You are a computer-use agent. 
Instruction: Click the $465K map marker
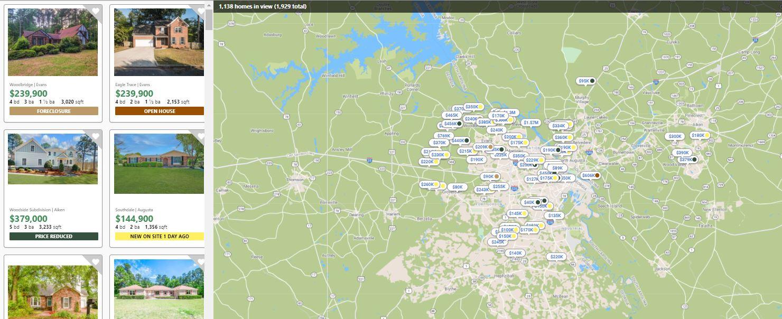[x=452, y=115]
